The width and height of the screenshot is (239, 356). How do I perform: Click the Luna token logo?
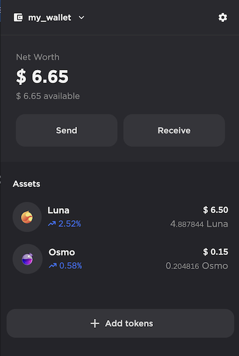click(x=27, y=217)
